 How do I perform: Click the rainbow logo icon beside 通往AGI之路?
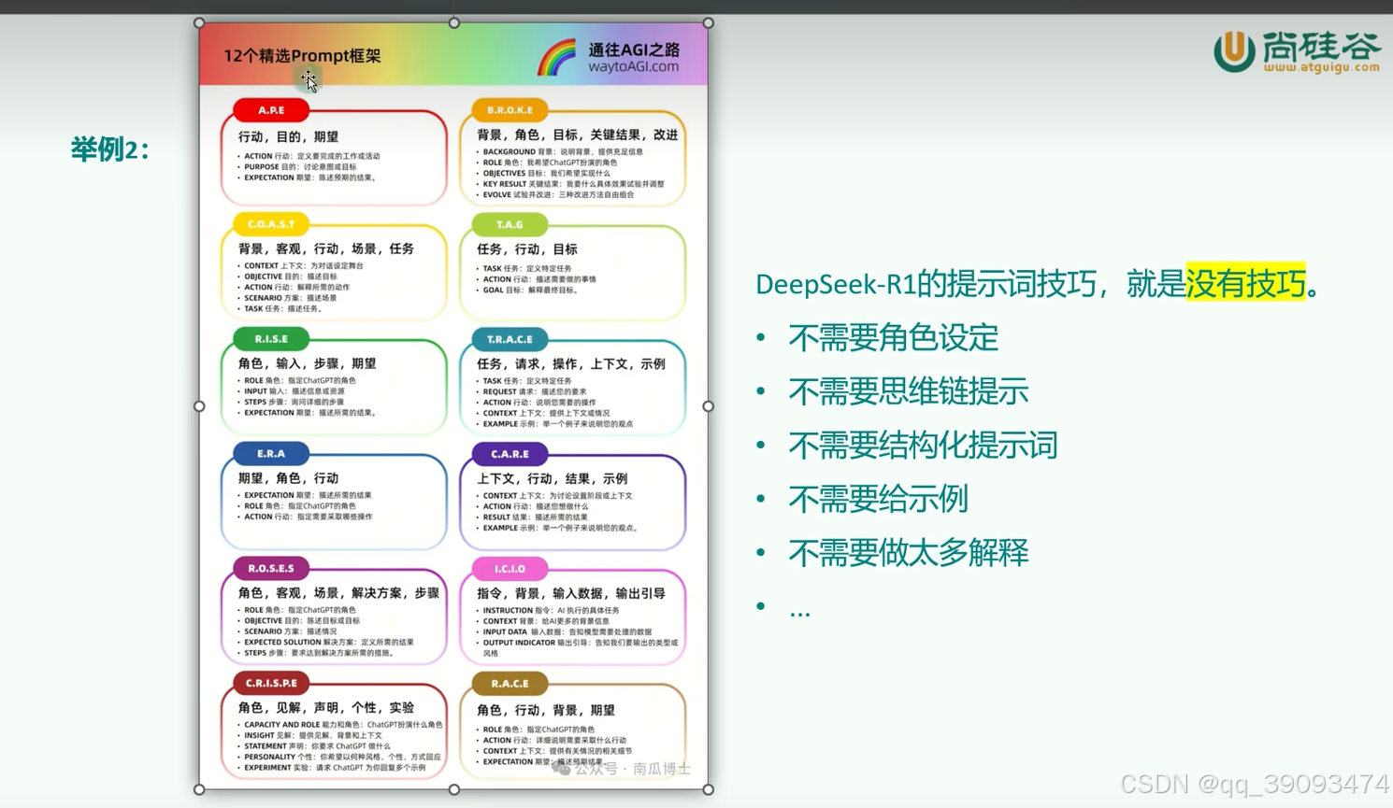(556, 57)
